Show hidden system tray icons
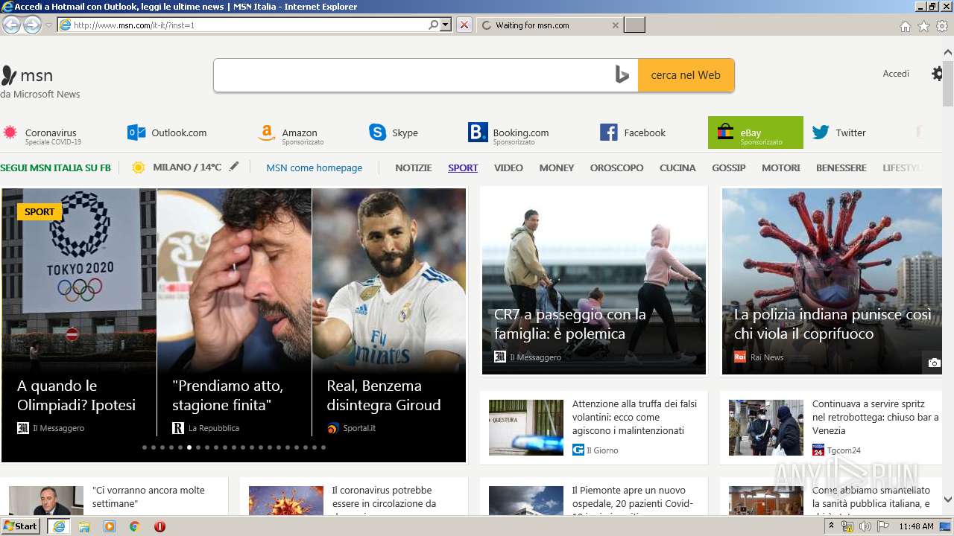The image size is (954, 536). click(x=831, y=526)
